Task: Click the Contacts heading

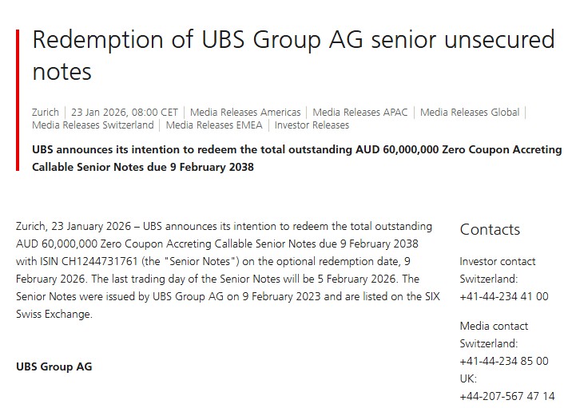Action: (x=490, y=230)
